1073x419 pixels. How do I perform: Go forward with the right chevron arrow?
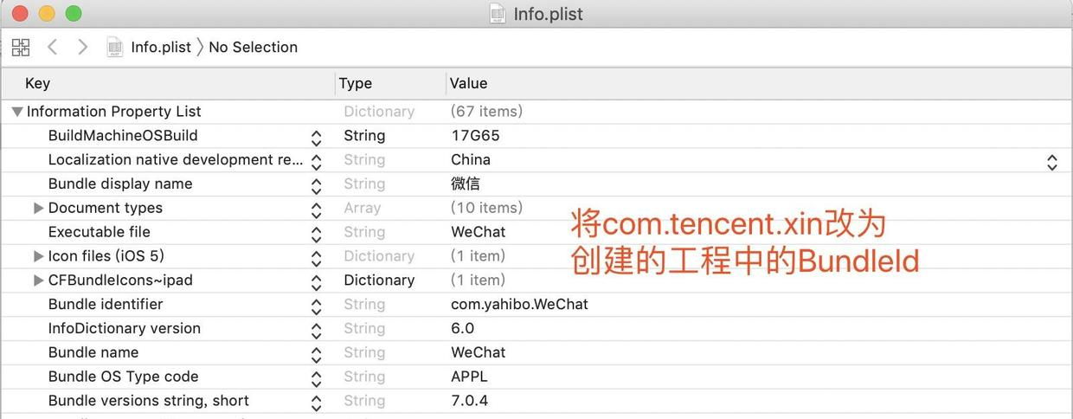click(x=82, y=47)
